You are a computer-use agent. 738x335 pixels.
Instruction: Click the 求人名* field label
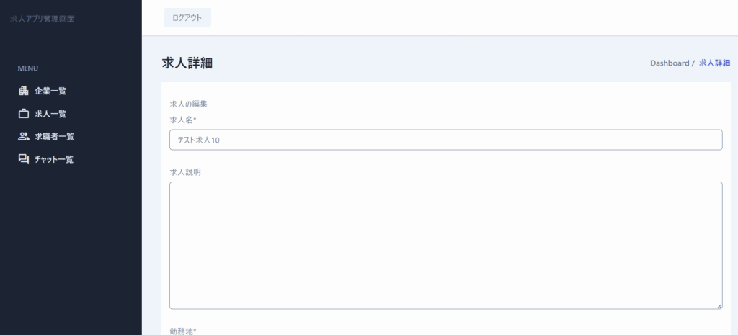(183, 120)
